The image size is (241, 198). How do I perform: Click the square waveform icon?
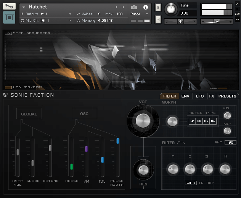tap(102, 181)
